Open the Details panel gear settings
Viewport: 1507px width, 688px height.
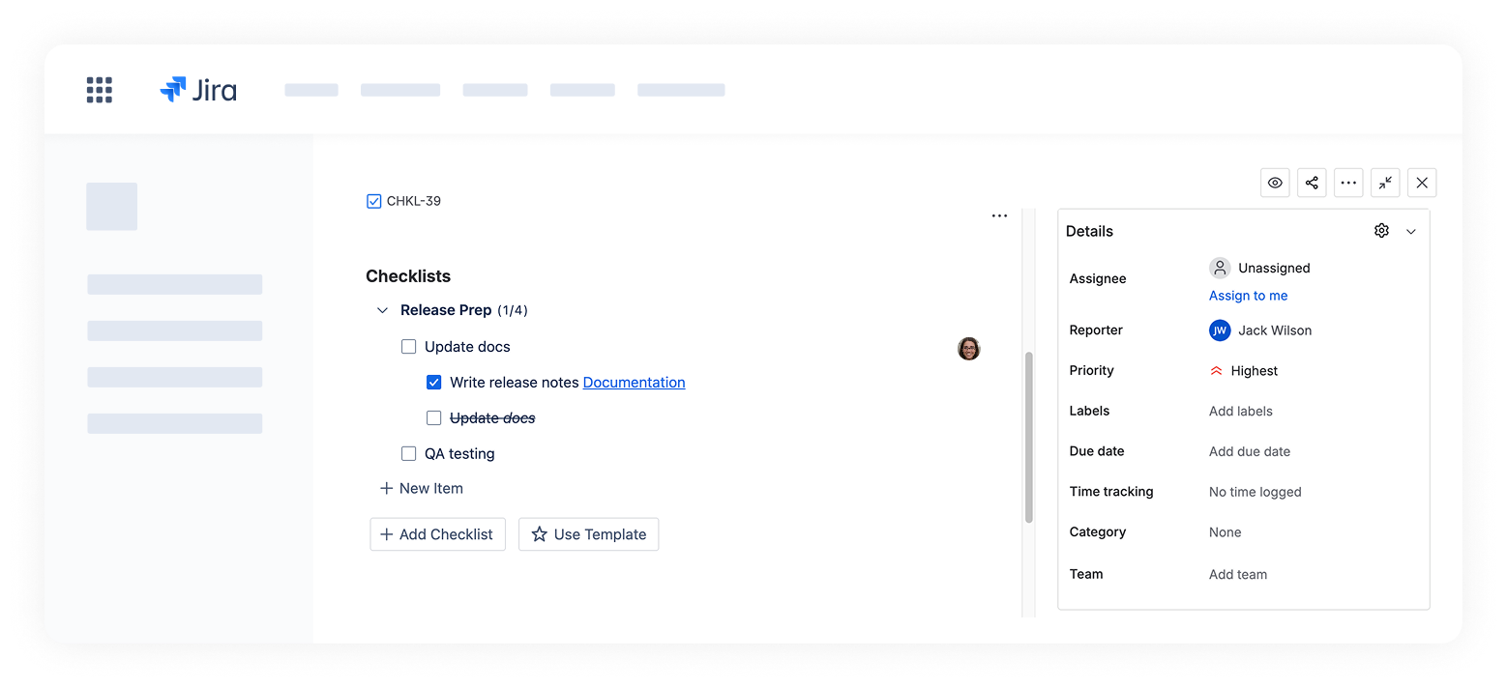[1381, 231]
